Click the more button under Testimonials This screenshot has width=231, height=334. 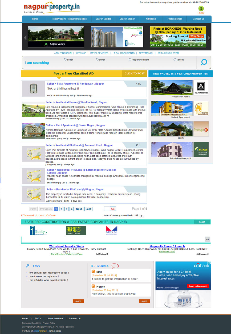click(x=144, y=301)
